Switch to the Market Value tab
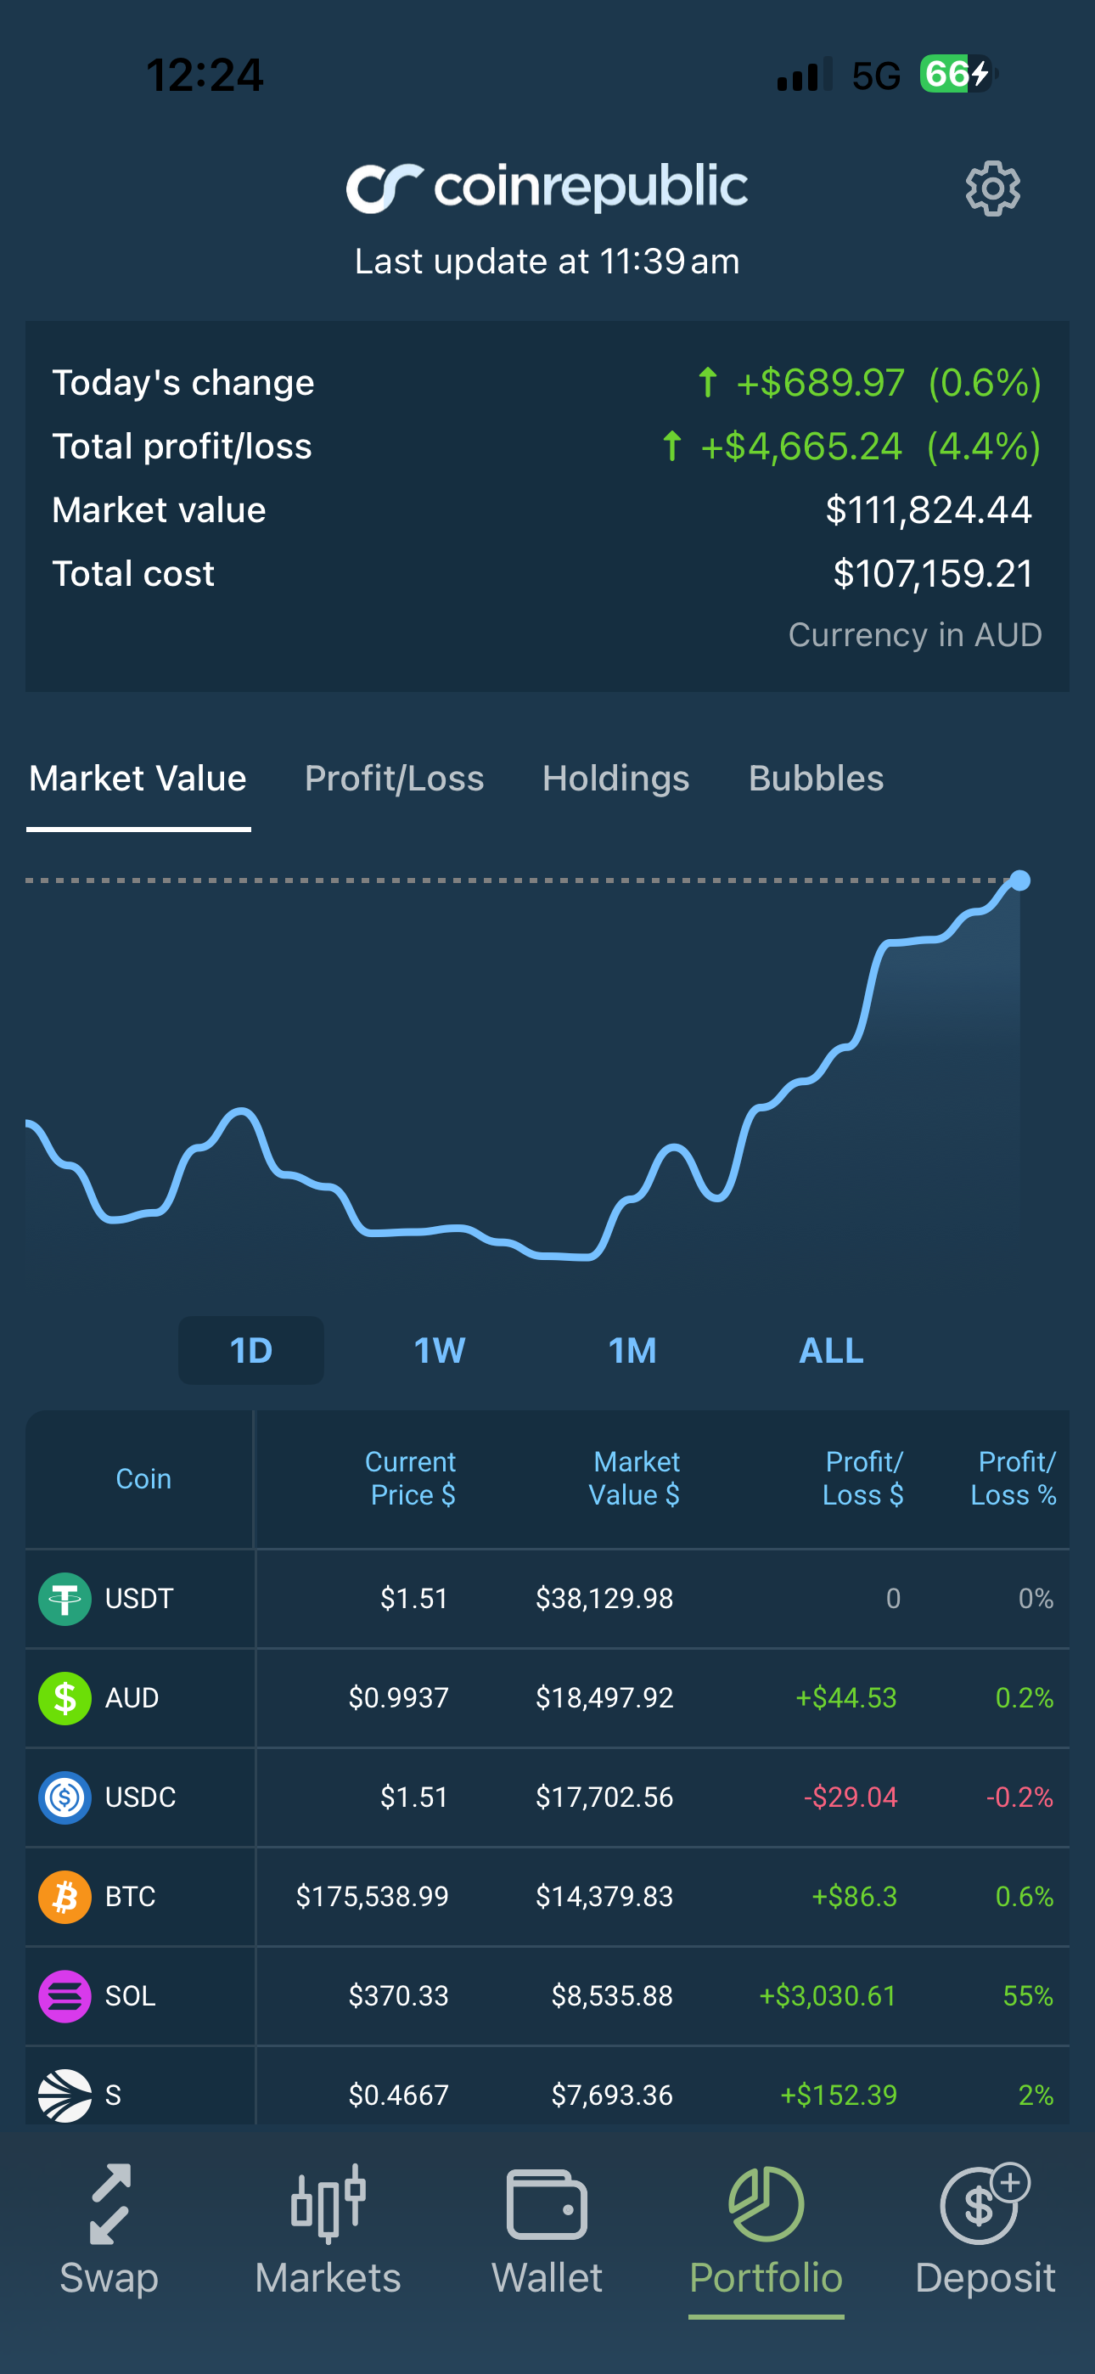The image size is (1095, 2374). tap(138, 779)
